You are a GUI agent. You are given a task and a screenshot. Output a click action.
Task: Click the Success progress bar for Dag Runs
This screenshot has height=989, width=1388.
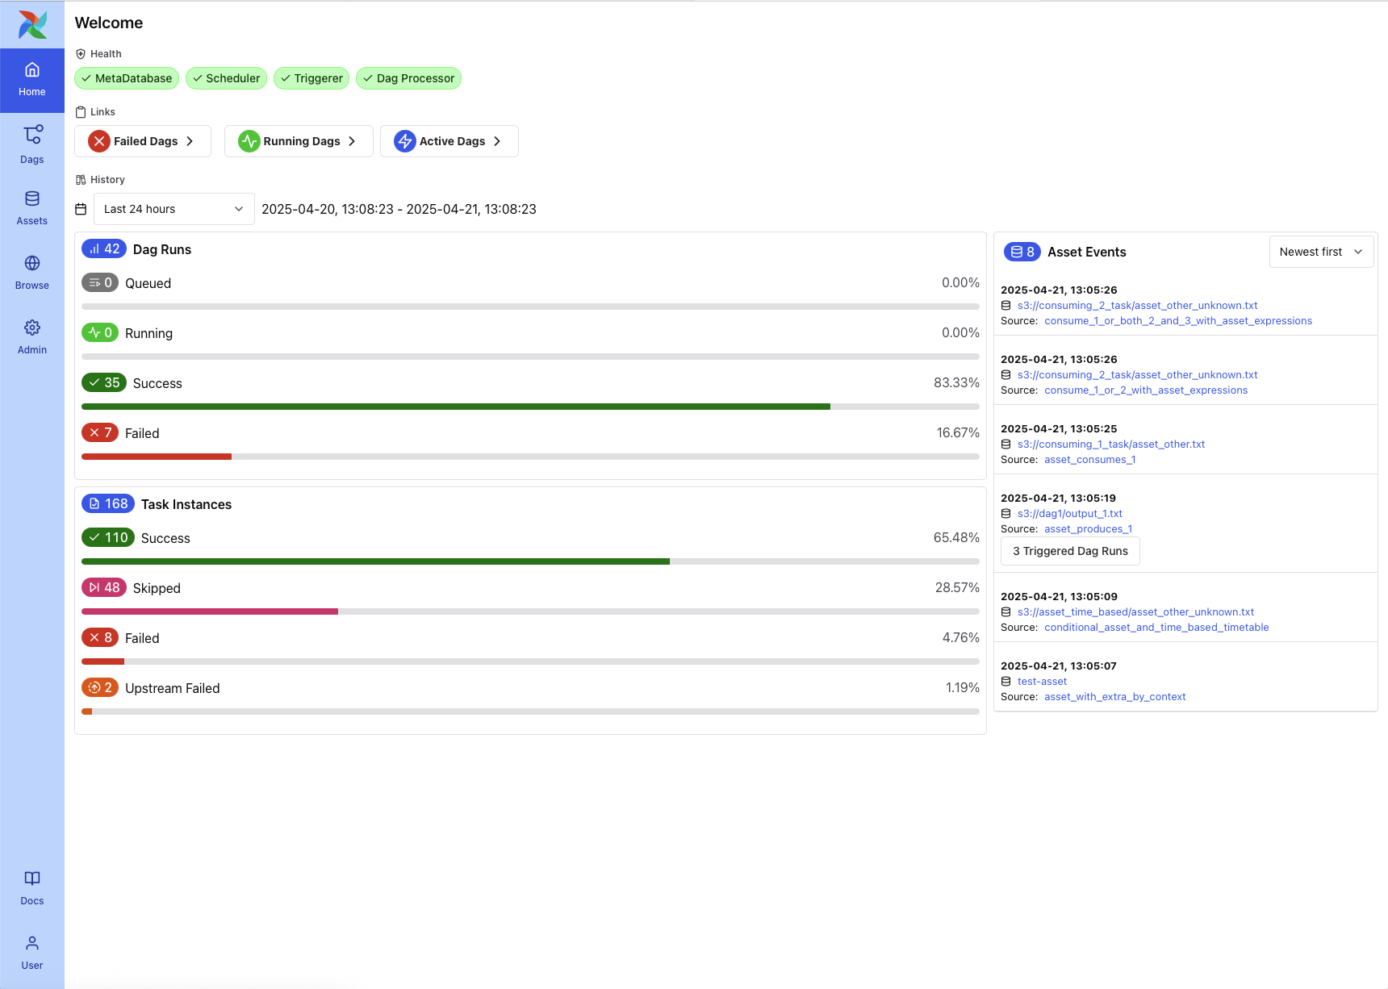pyautogui.click(x=529, y=406)
